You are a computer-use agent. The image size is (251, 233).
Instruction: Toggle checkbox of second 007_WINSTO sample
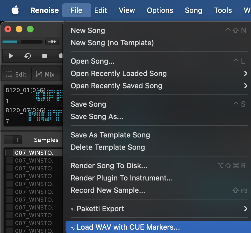click(10, 161)
